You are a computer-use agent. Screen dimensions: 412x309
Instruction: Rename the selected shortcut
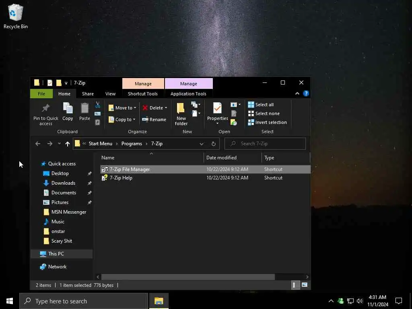pyautogui.click(x=154, y=119)
